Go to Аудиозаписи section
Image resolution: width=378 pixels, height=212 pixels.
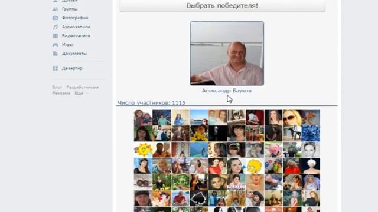tap(76, 27)
